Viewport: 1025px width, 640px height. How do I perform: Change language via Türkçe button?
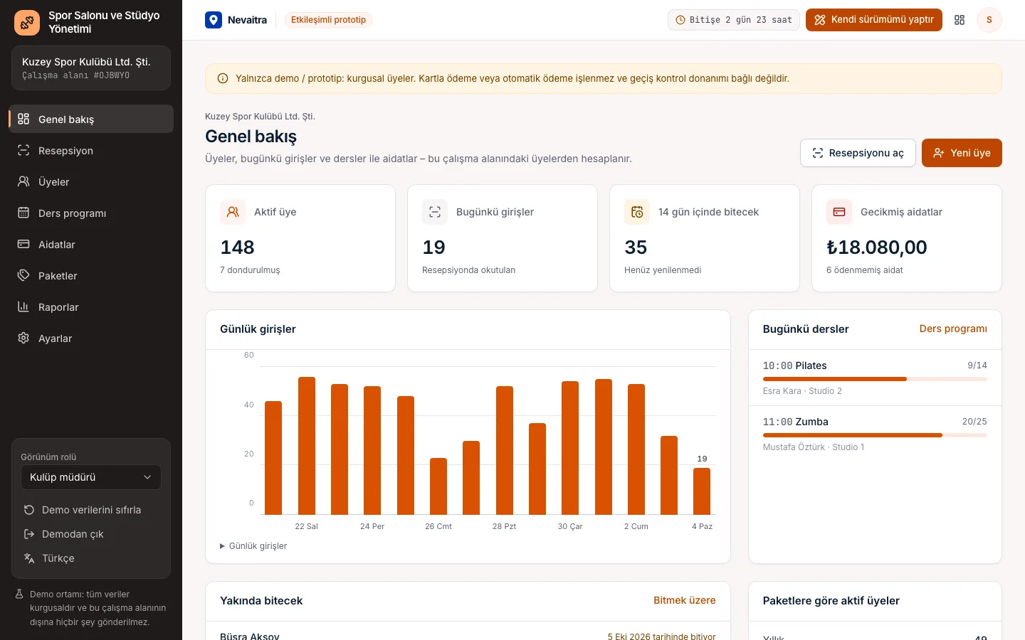(x=91, y=558)
